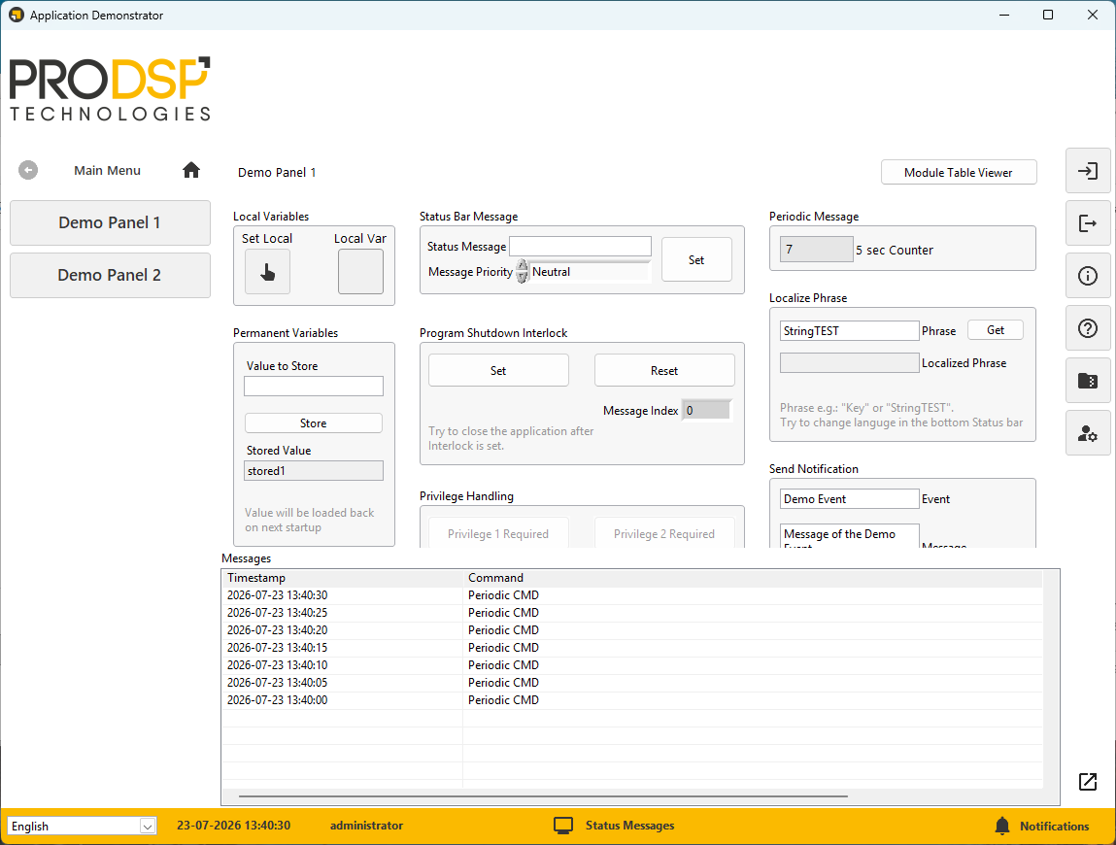The height and width of the screenshot is (845, 1116).
Task: Click the grey back arrow icon
Action: [28, 170]
